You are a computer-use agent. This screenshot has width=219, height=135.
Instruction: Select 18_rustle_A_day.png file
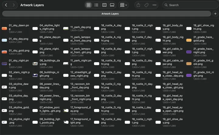[x=108, y=29]
